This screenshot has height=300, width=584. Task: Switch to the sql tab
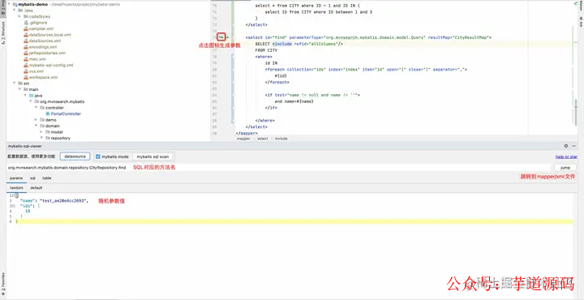pyautogui.click(x=32, y=178)
